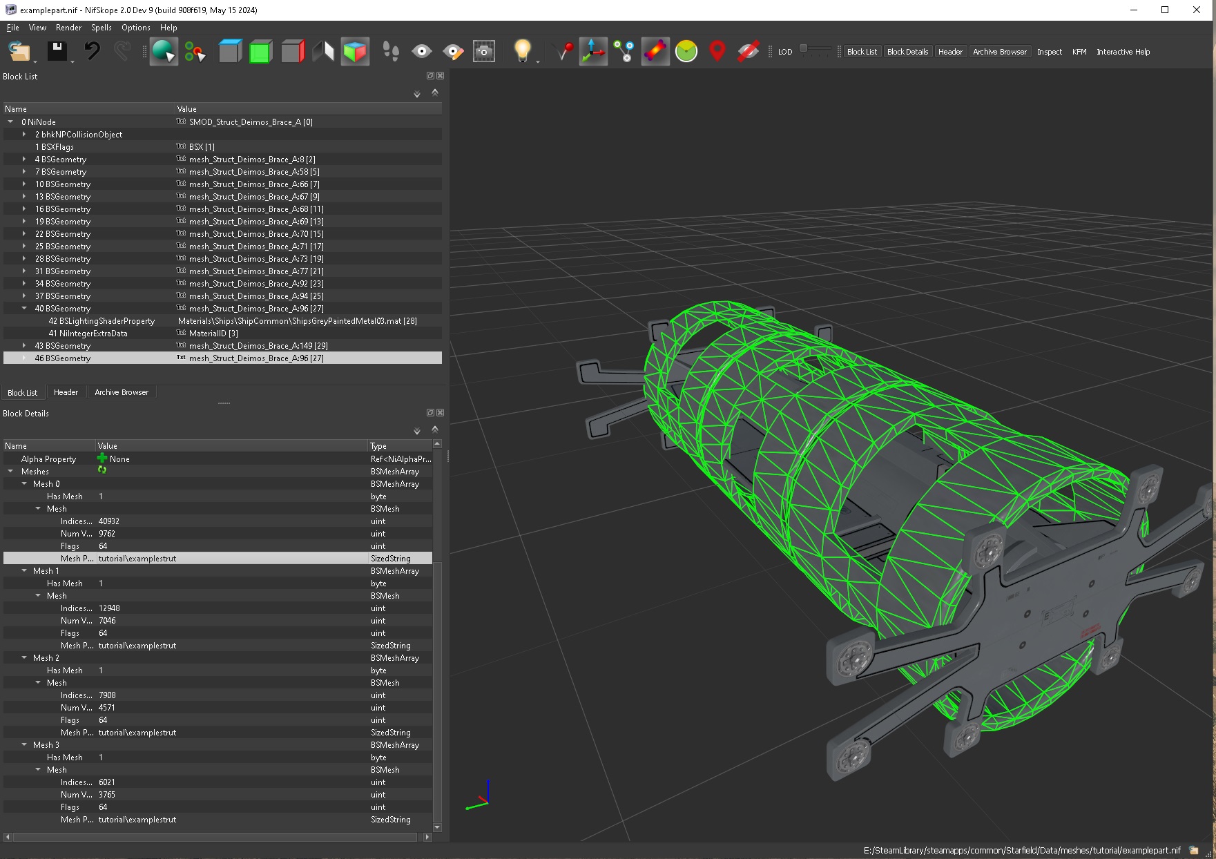Click the walk footprints icon
This screenshot has width=1216, height=859.
pos(391,52)
